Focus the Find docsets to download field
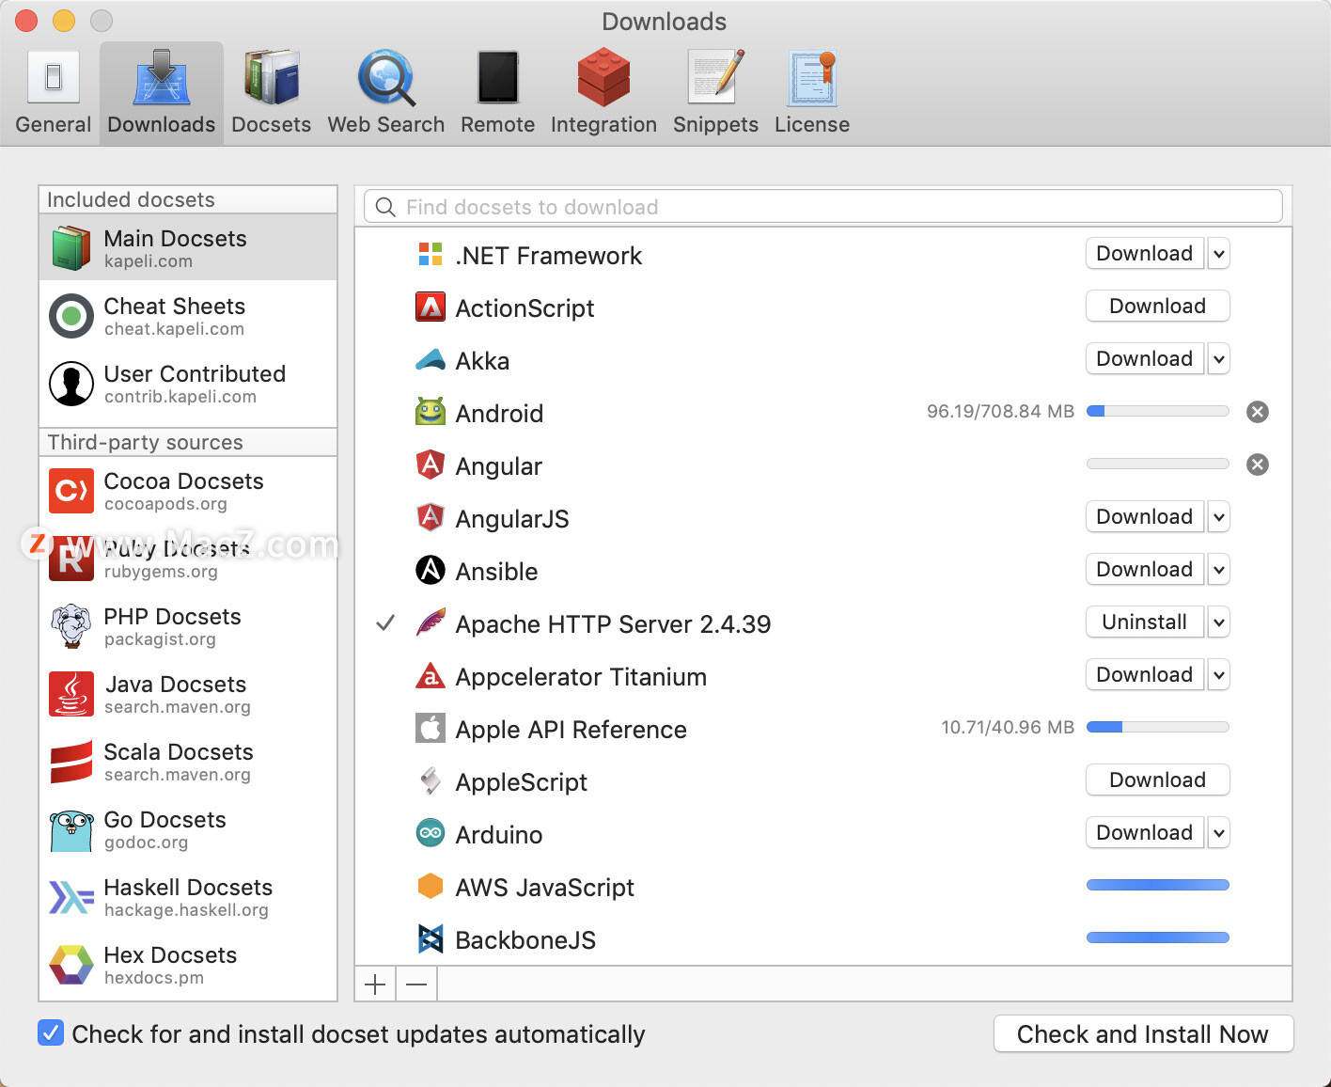Screen dimensions: 1331x1087 (823, 207)
